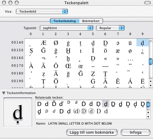Select the Ë glyph in row 00190
The image size is (153, 139).
142,81
